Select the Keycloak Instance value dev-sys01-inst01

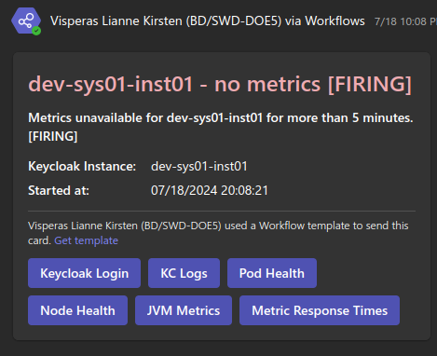[x=199, y=166]
